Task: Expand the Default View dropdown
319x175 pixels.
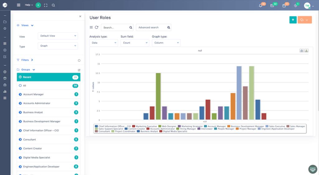Action: (58, 36)
